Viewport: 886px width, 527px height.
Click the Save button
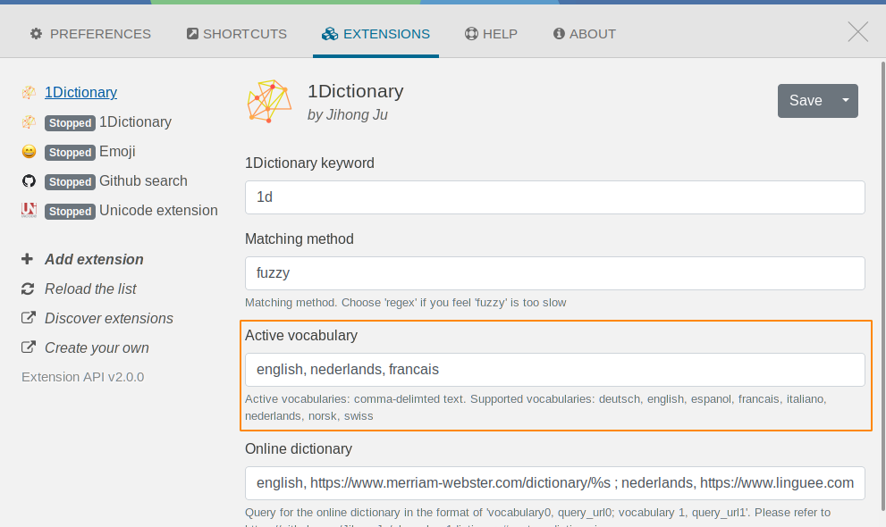click(806, 100)
